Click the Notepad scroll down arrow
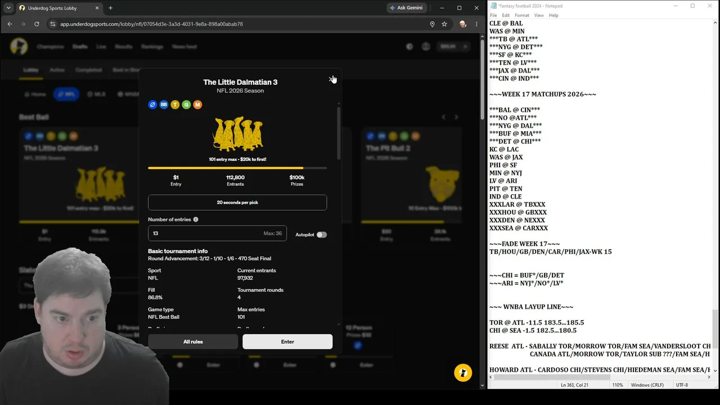720x405 pixels. pos(715,370)
